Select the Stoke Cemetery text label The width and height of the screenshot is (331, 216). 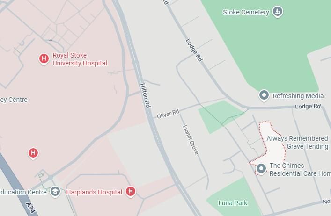click(246, 12)
